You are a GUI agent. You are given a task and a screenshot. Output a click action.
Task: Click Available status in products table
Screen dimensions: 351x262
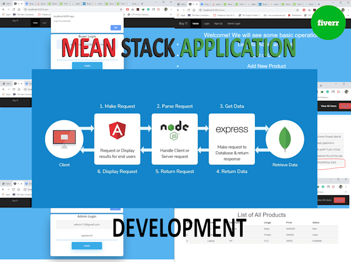317,241
